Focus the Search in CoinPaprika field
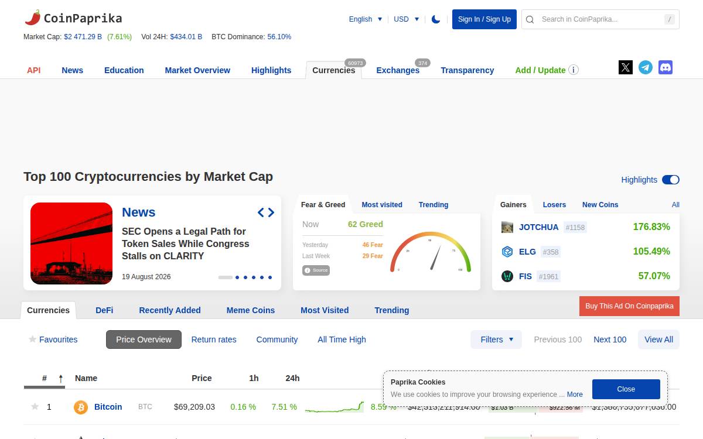Image resolution: width=703 pixels, height=439 pixels. pyautogui.click(x=600, y=19)
